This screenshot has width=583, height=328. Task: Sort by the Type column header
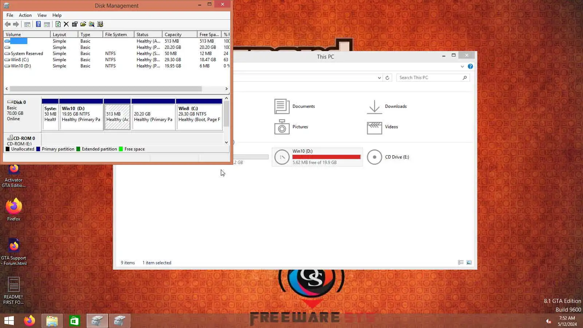pyautogui.click(x=90, y=35)
